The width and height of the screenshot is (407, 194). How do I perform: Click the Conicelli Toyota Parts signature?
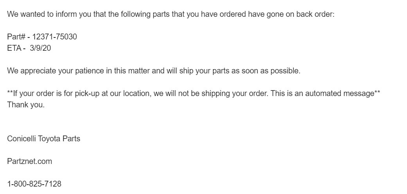(44, 139)
